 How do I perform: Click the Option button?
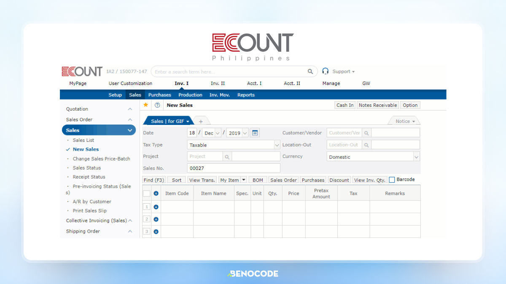pos(410,105)
